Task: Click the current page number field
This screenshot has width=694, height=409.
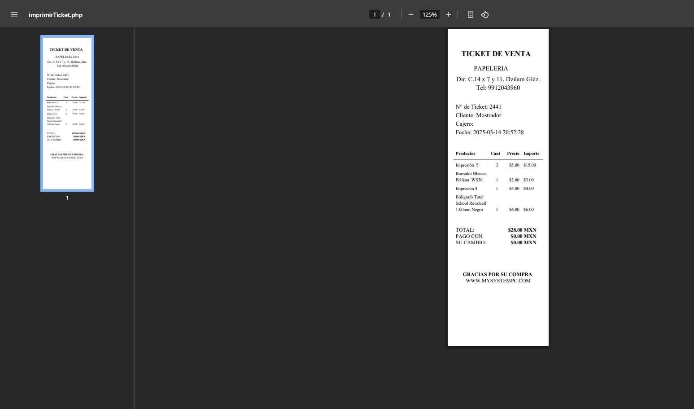Action: click(374, 14)
